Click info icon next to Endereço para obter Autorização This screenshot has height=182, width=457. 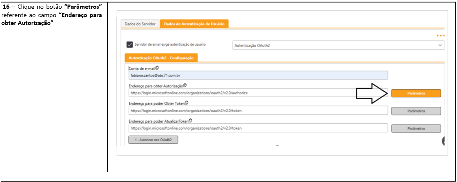[185, 85]
